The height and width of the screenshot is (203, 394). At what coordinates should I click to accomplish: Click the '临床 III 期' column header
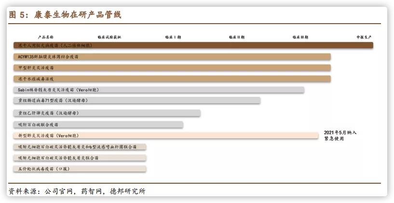300,37
